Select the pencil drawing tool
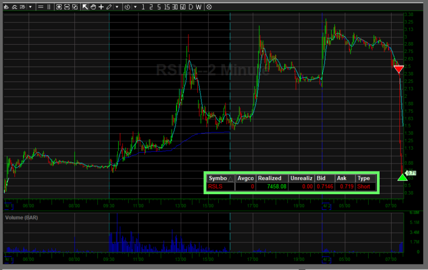 (109, 7)
